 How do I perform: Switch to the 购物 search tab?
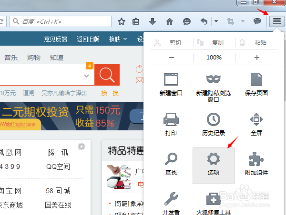pyautogui.click(x=34, y=58)
